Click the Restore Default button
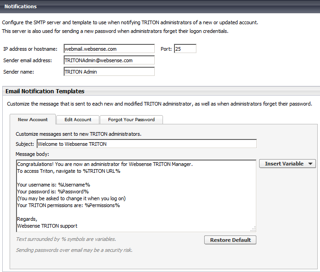Viewport: 320px width, 272px height. click(x=230, y=240)
